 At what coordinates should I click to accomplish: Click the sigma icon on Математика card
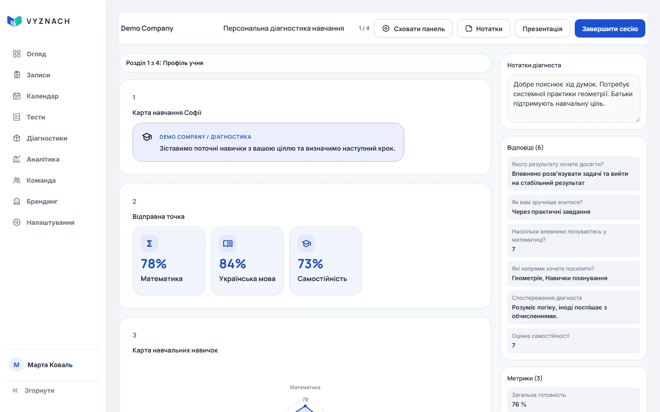pyautogui.click(x=149, y=244)
